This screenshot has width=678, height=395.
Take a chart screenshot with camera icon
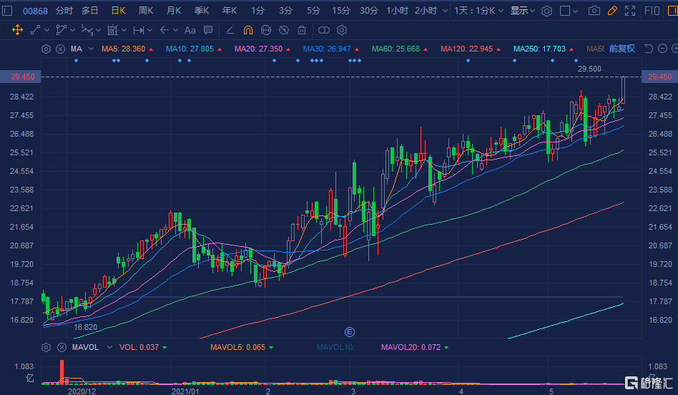click(594, 11)
